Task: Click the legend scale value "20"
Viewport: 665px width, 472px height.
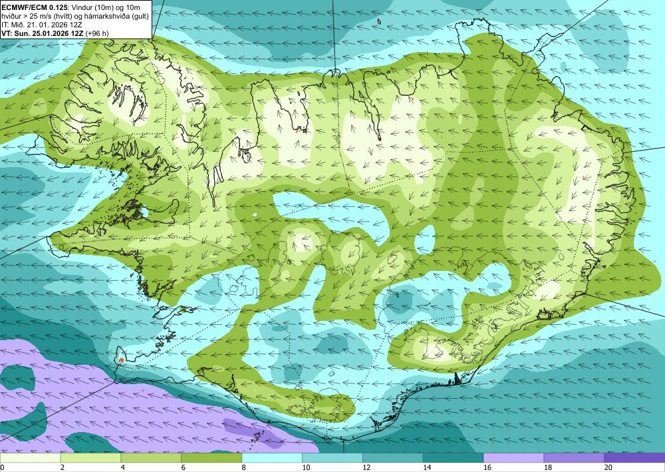Action: point(608,468)
